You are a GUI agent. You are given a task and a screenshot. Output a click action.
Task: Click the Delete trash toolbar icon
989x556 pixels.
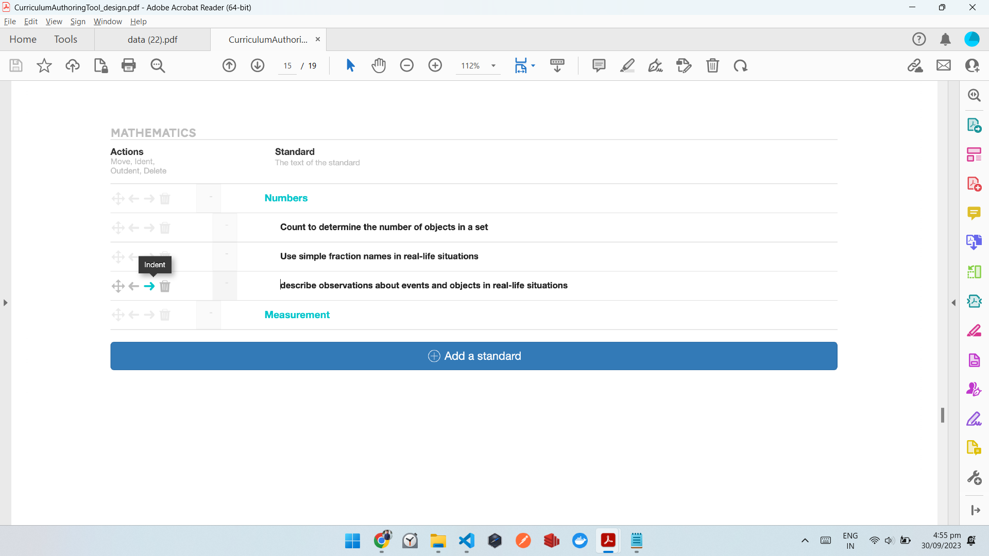[x=712, y=65]
